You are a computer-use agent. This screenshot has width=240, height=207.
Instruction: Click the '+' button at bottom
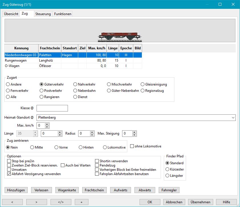point(86,202)
